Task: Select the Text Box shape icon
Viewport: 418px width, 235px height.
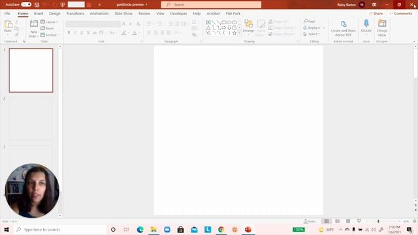Action: click(x=208, y=22)
